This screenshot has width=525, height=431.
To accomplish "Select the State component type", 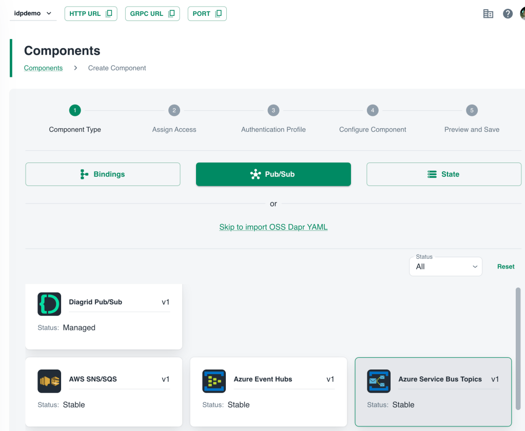I will coord(443,174).
